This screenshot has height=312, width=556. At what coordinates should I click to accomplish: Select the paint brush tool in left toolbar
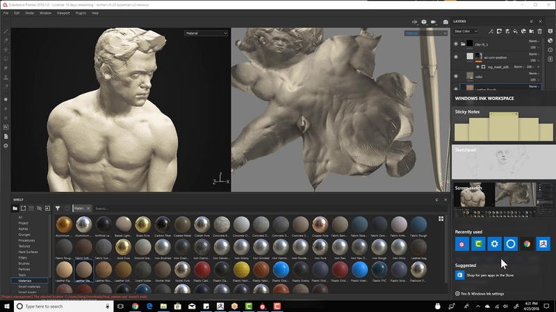6,31
